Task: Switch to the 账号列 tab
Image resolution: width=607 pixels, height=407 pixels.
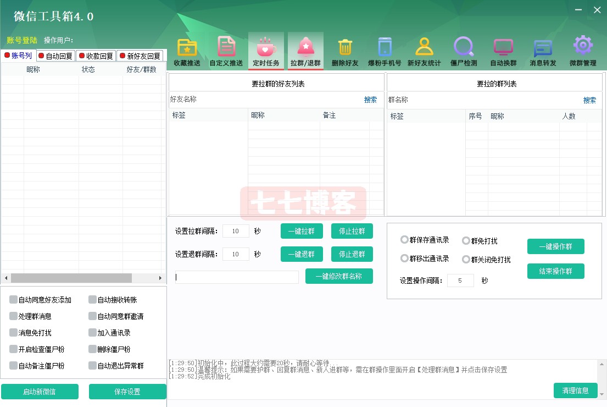Action: tap(18, 56)
